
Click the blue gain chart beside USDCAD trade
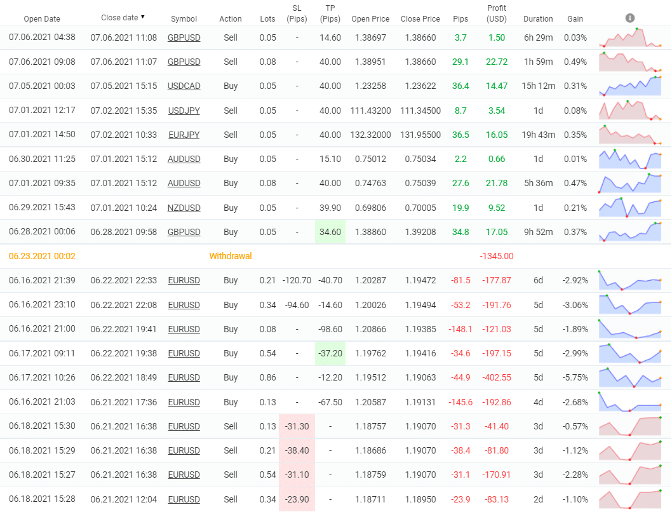click(630, 86)
